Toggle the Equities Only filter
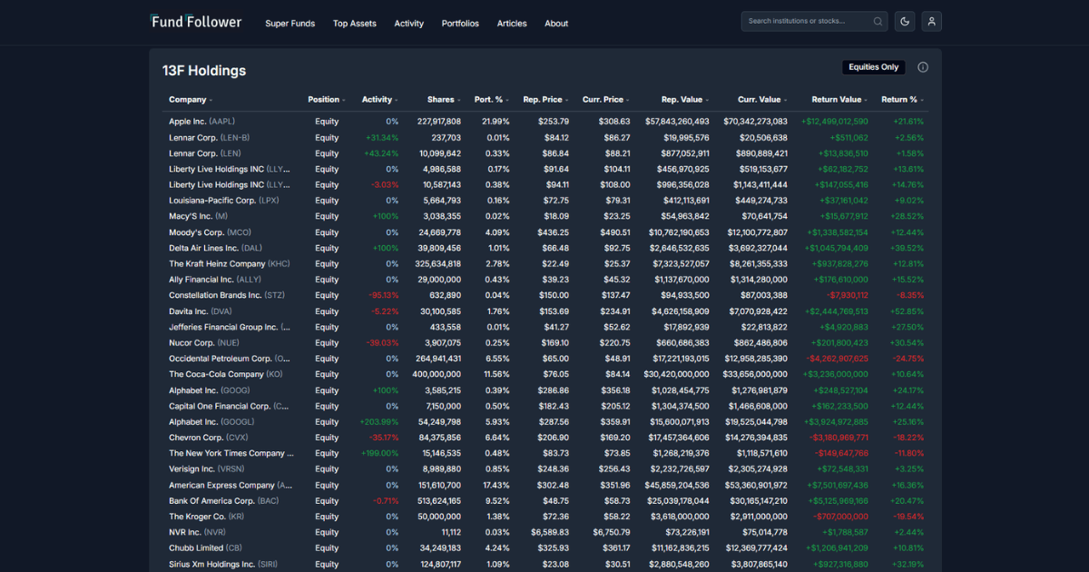1089x572 pixels. click(x=874, y=67)
